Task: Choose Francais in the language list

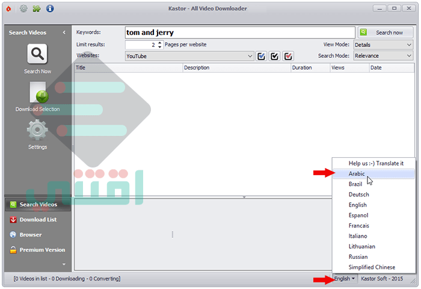Action: coord(373,226)
